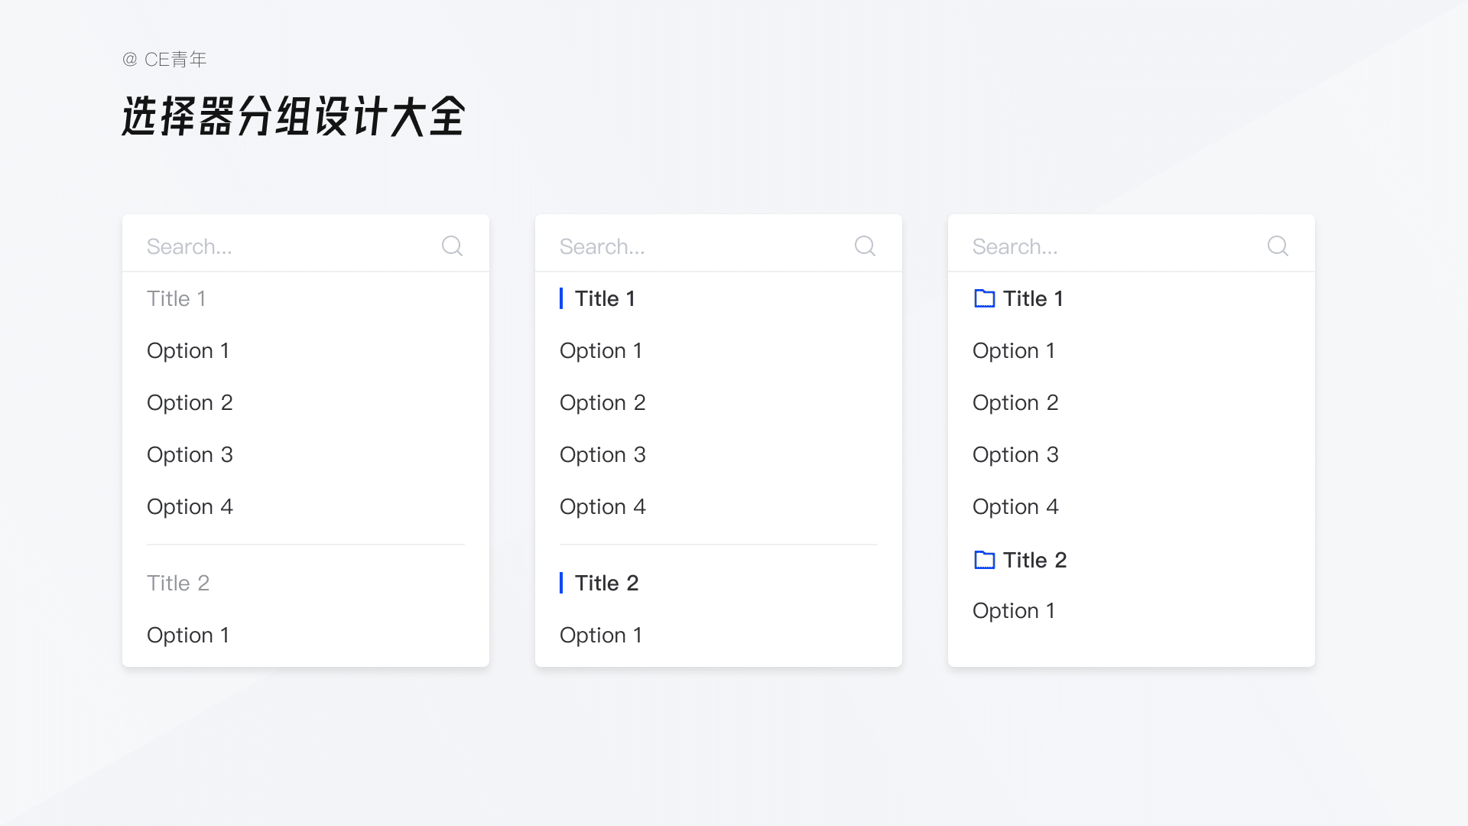Click the blue left-border indicator on Title 1

(x=562, y=298)
